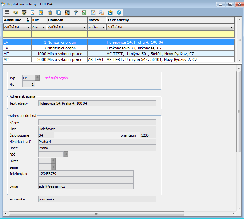The image size is (244, 219).
Task: Click the copy record icon
Action: coord(59,13)
